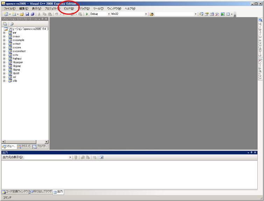
Task: Select the libtiff project in the tree
Action: pyautogui.click(x=16, y=73)
